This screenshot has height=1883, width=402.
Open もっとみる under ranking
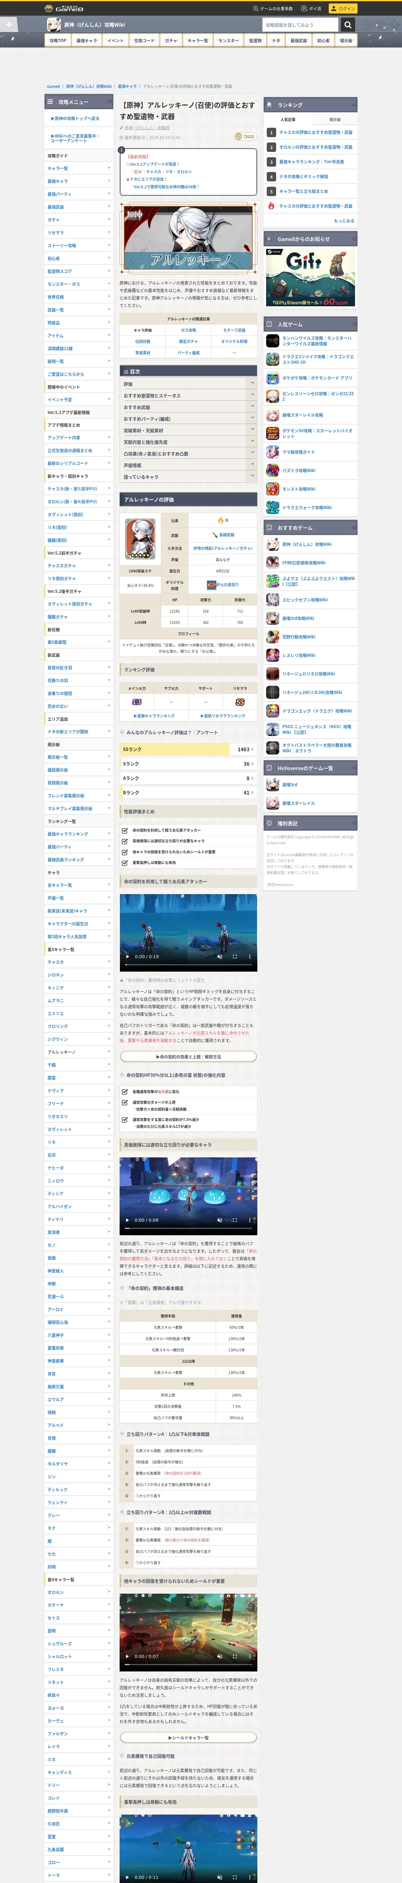pos(344,221)
